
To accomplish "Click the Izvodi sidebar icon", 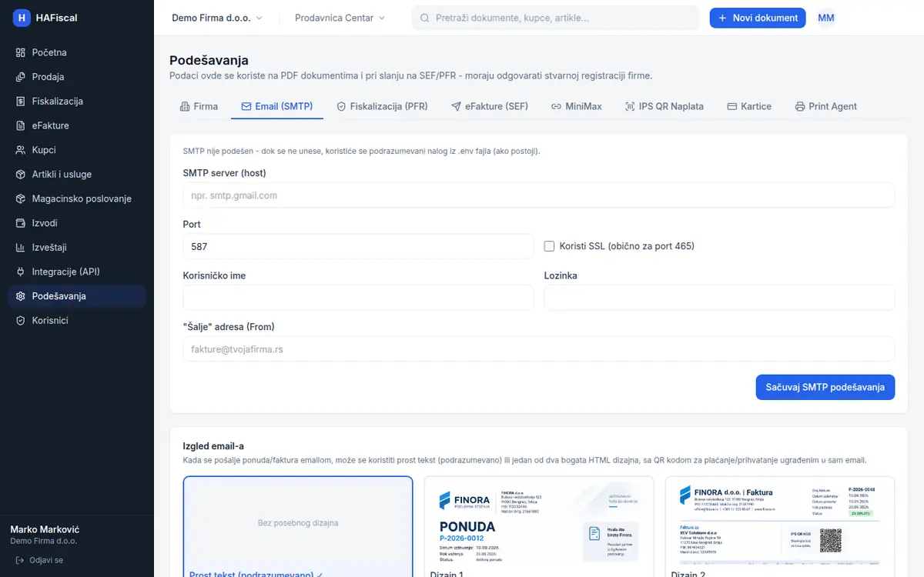I will 21,223.
